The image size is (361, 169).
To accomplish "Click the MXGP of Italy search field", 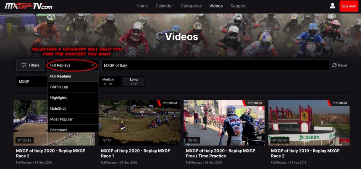I will pyautogui.click(x=215, y=65).
